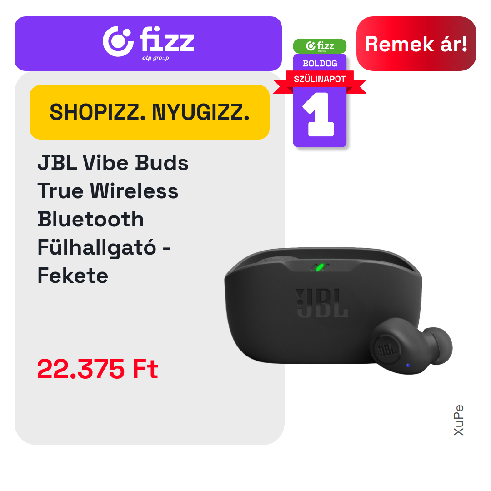491x491 pixels.
Task: Click the fizz otp group wordmark
Action: click(x=166, y=43)
